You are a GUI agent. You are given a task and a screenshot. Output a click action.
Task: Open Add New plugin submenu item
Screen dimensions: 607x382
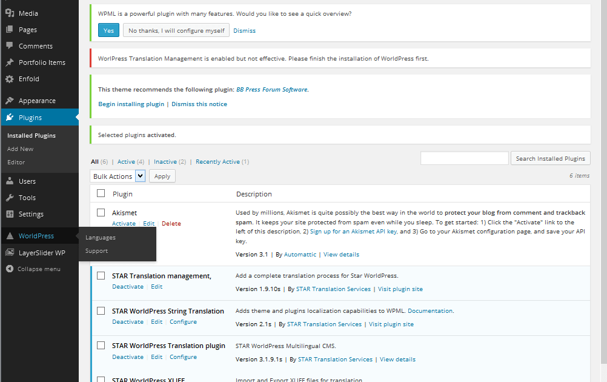coord(20,149)
